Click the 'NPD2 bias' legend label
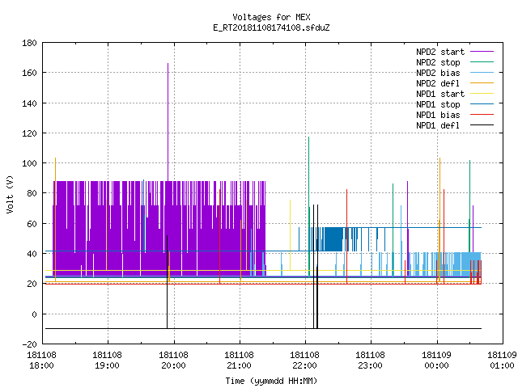Image resolution: width=518 pixels, height=388 pixels. 438,73
